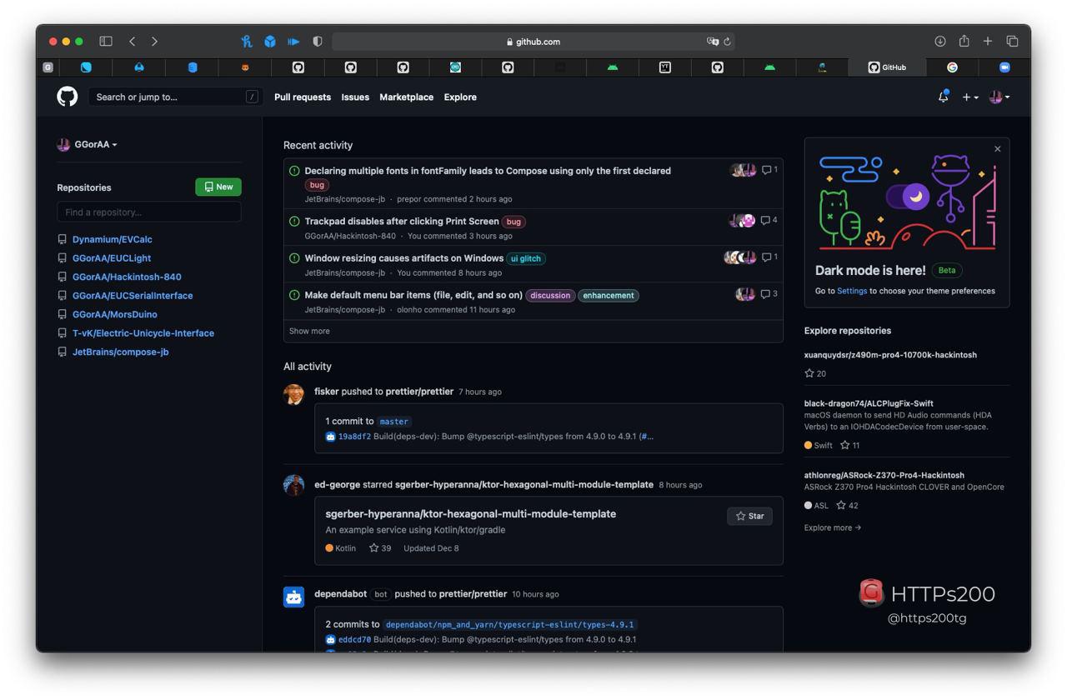This screenshot has height=700, width=1067.
Task: Click the star count 42 under ASRock-Z370-Pro4-Hackintosh
Action: pyautogui.click(x=847, y=505)
